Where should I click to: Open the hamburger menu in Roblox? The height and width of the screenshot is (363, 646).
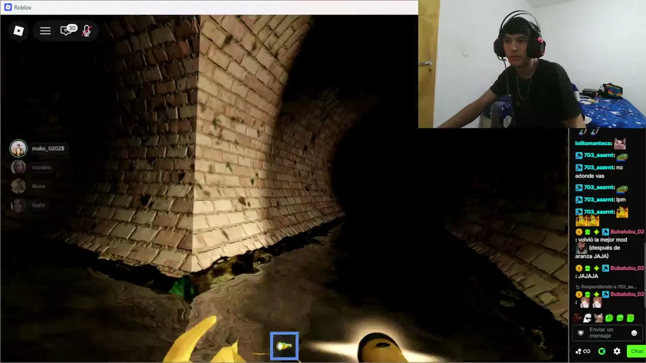45,31
